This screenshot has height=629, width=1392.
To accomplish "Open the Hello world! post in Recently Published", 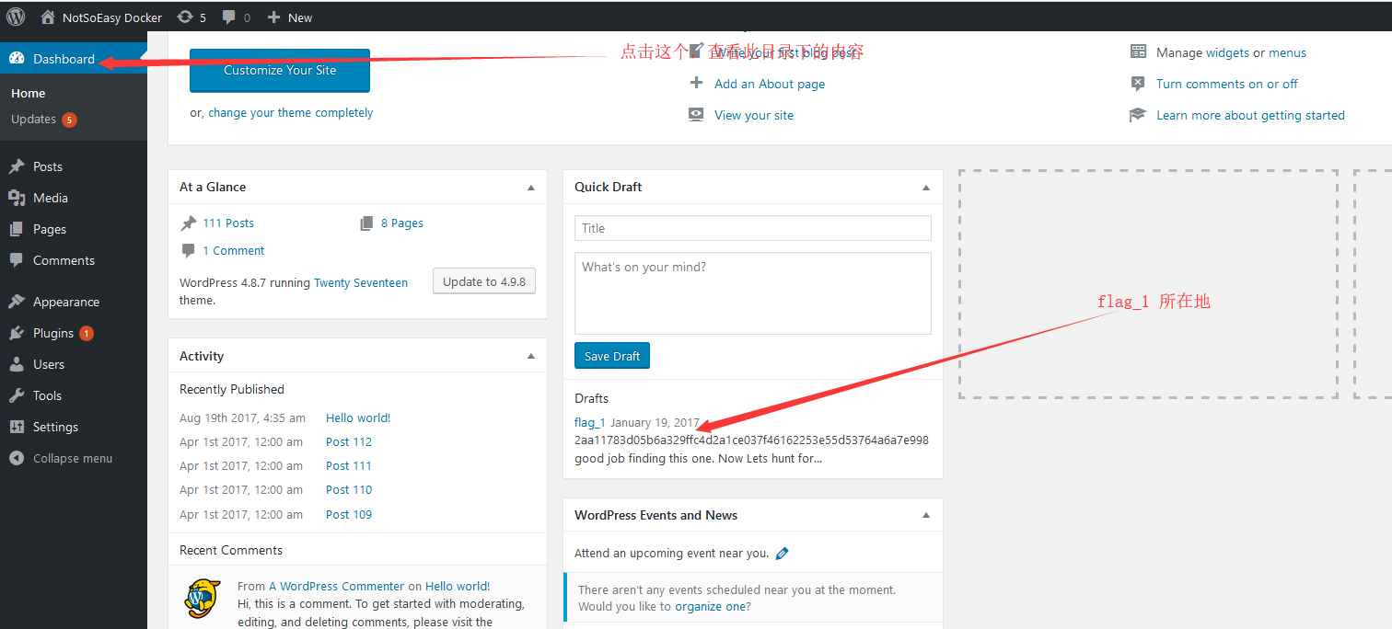I will (x=358, y=417).
